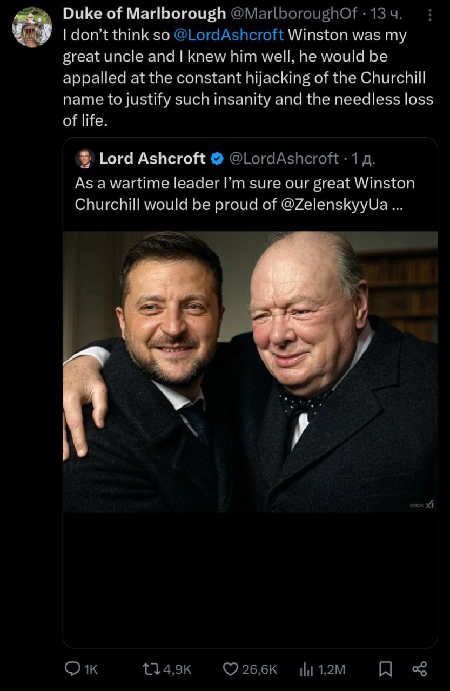Like the post with heart icon
The height and width of the screenshot is (691, 450).
click(231, 669)
